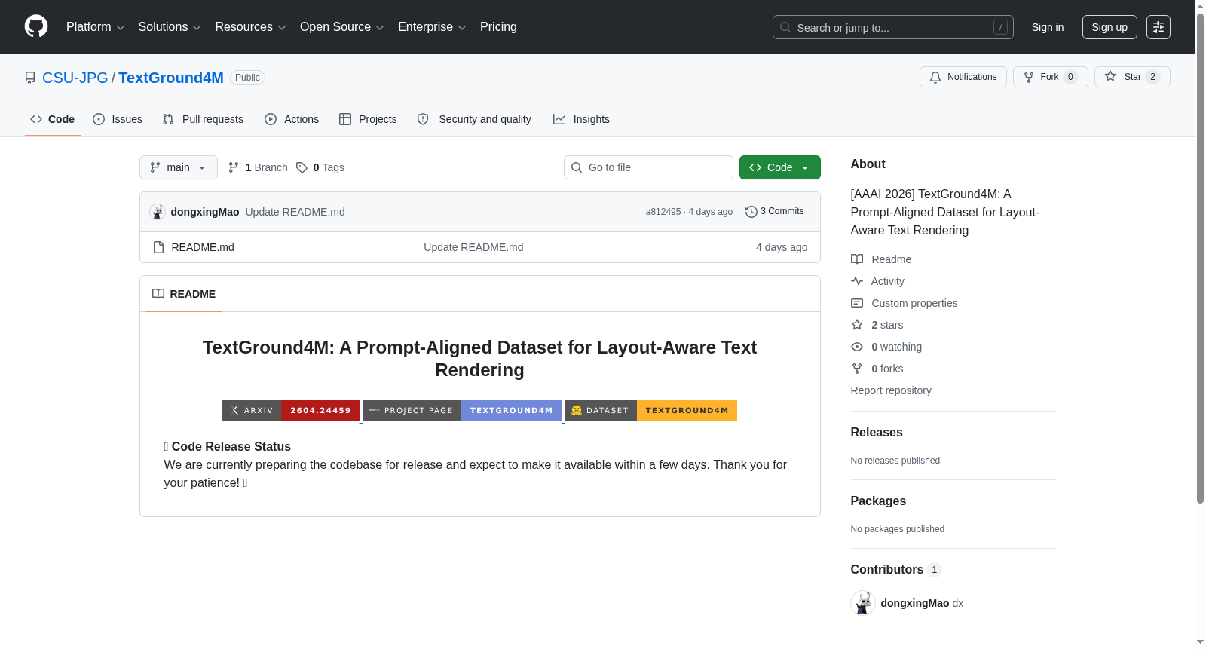Open the README.md file

point(203,247)
